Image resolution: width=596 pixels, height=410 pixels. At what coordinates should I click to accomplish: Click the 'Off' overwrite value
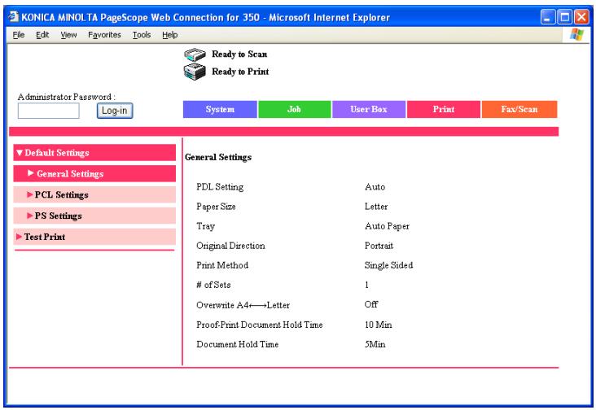(x=371, y=304)
